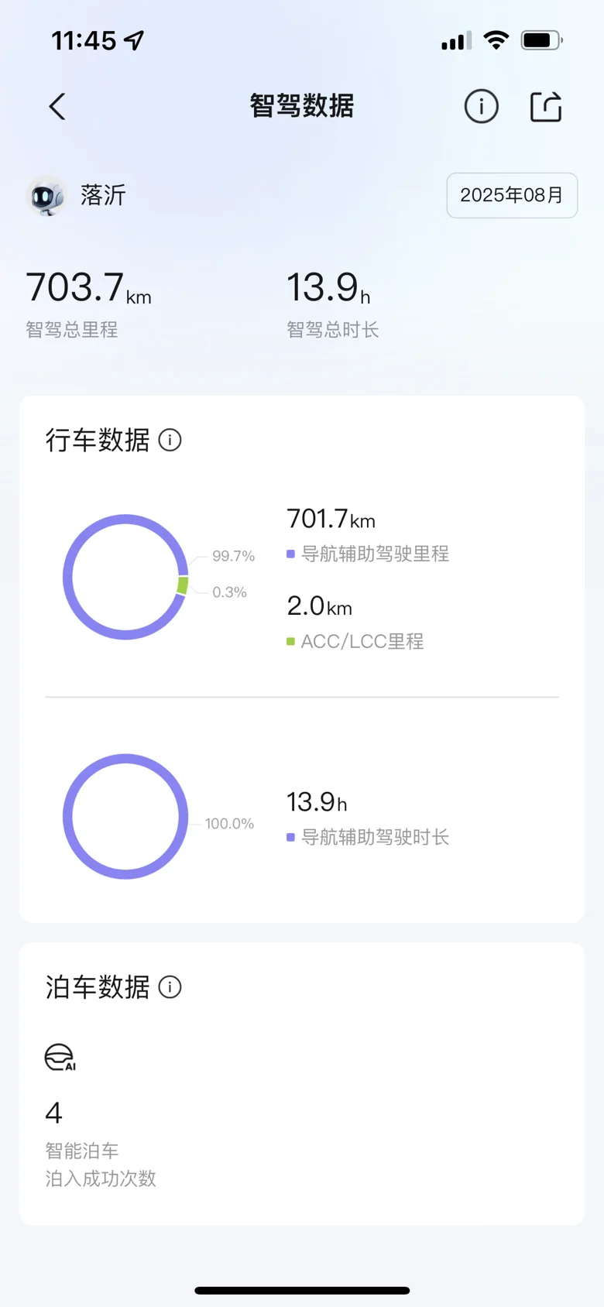Open the info icon in header
The image size is (604, 1307).
(481, 106)
